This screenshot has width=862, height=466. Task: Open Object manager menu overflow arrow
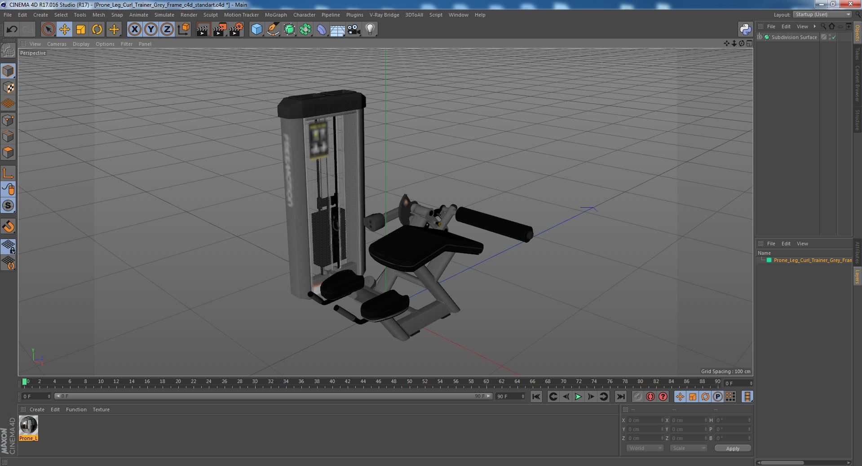pyautogui.click(x=814, y=26)
